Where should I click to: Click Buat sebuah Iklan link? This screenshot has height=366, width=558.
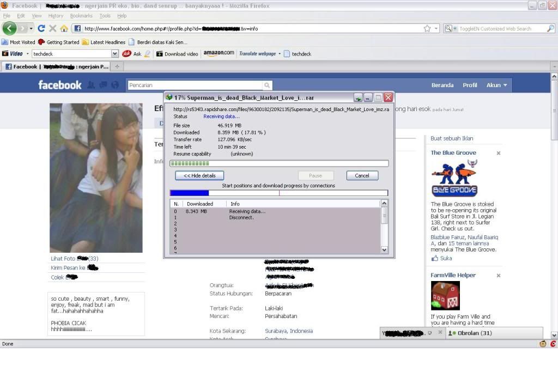pyautogui.click(x=452, y=138)
